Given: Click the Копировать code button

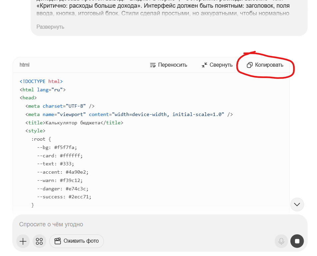Looking at the screenshot, I should pyautogui.click(x=265, y=65).
